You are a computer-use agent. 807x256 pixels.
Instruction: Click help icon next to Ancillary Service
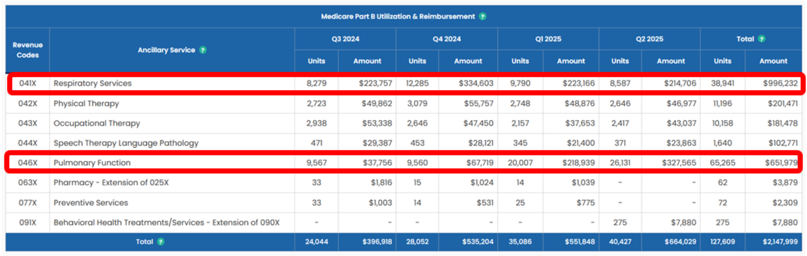[203, 50]
